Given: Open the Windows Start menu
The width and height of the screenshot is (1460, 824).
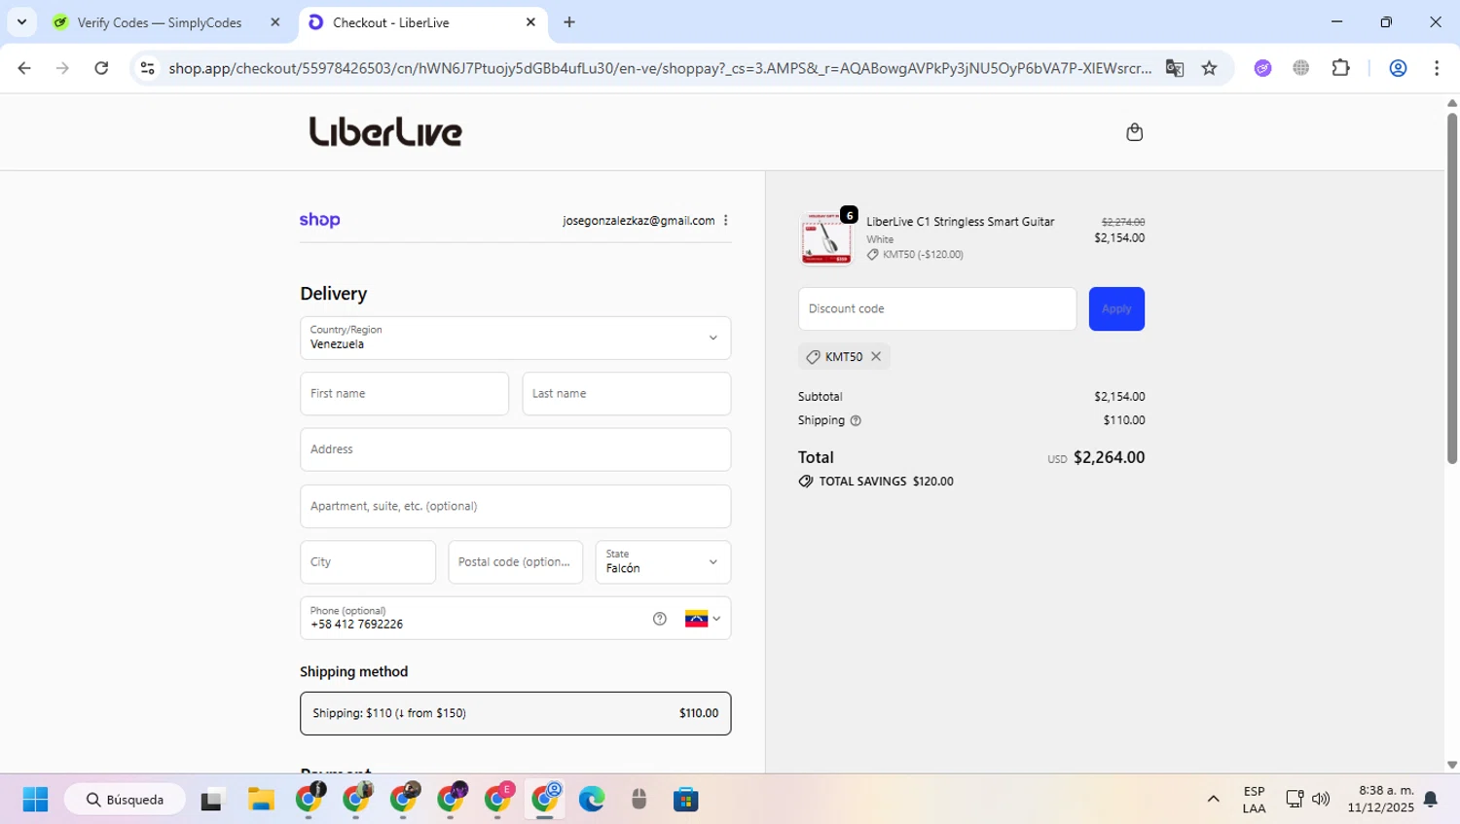Looking at the screenshot, I should click(x=35, y=800).
